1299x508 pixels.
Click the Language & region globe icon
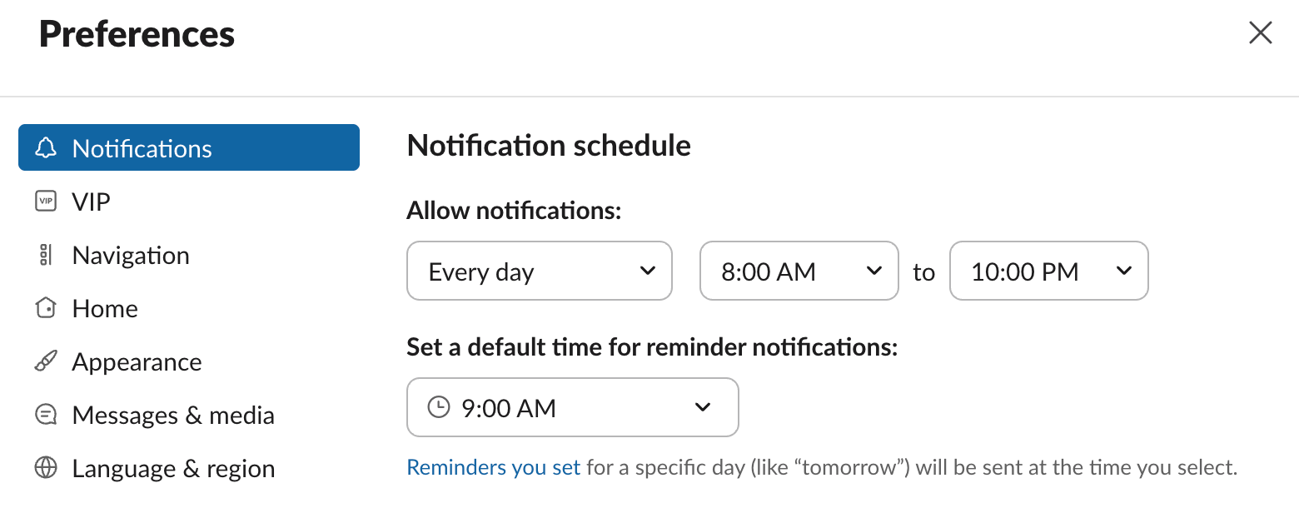coord(46,468)
